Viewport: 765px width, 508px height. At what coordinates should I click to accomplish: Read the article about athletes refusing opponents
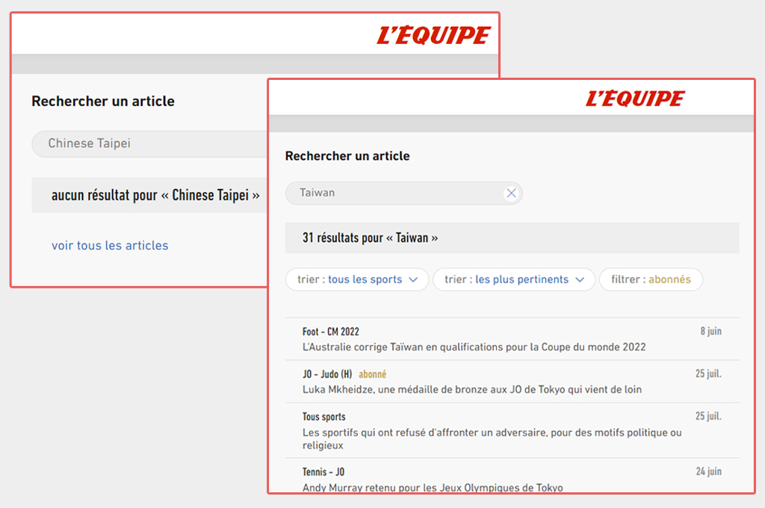(492, 439)
